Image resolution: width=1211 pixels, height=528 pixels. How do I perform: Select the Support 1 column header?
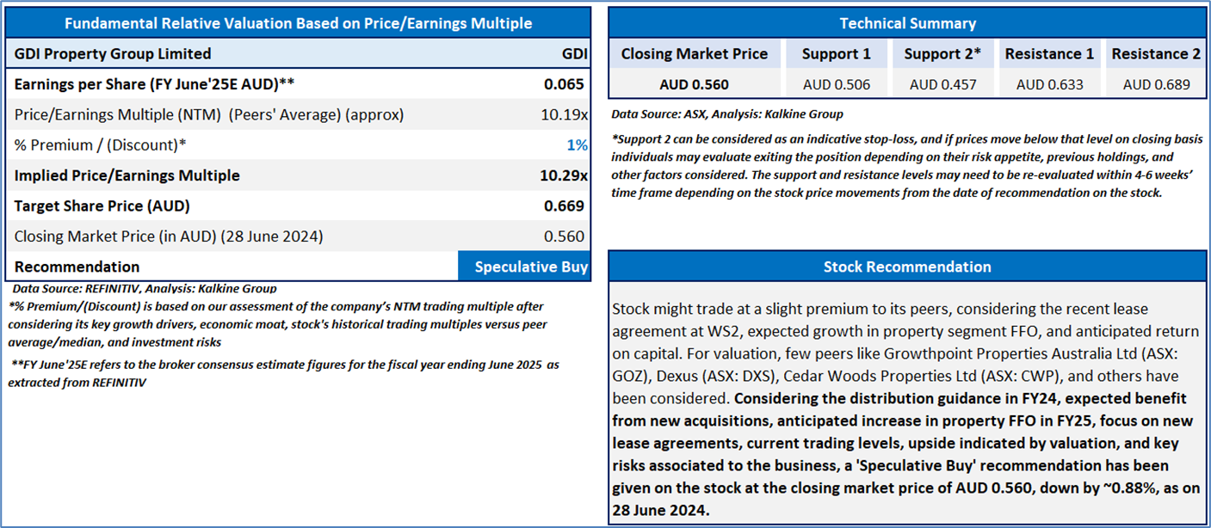coord(836,54)
